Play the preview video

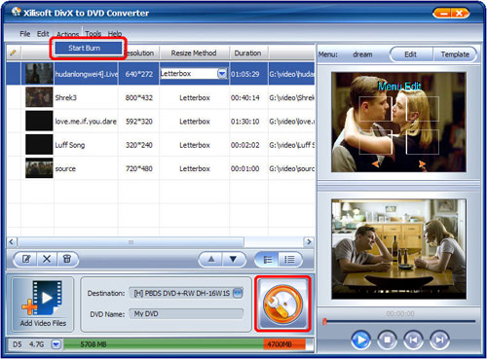click(360, 340)
